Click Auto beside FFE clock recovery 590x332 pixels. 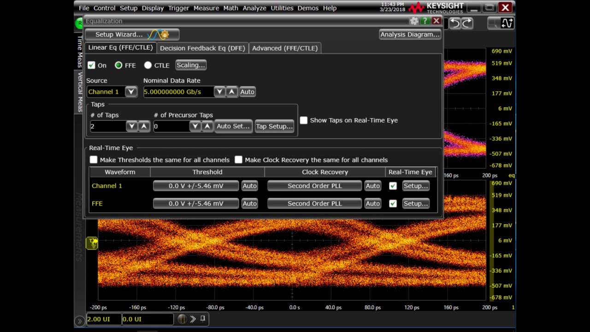(372, 203)
